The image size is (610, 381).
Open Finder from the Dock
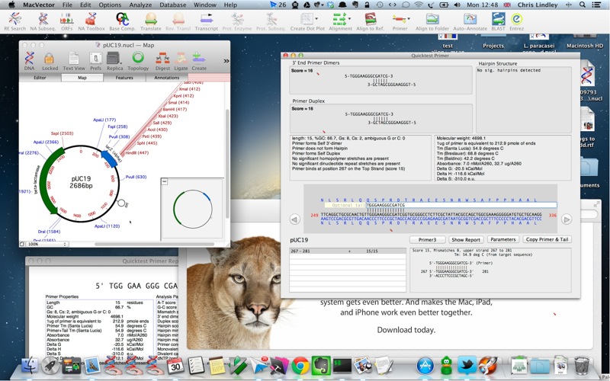click(x=30, y=366)
